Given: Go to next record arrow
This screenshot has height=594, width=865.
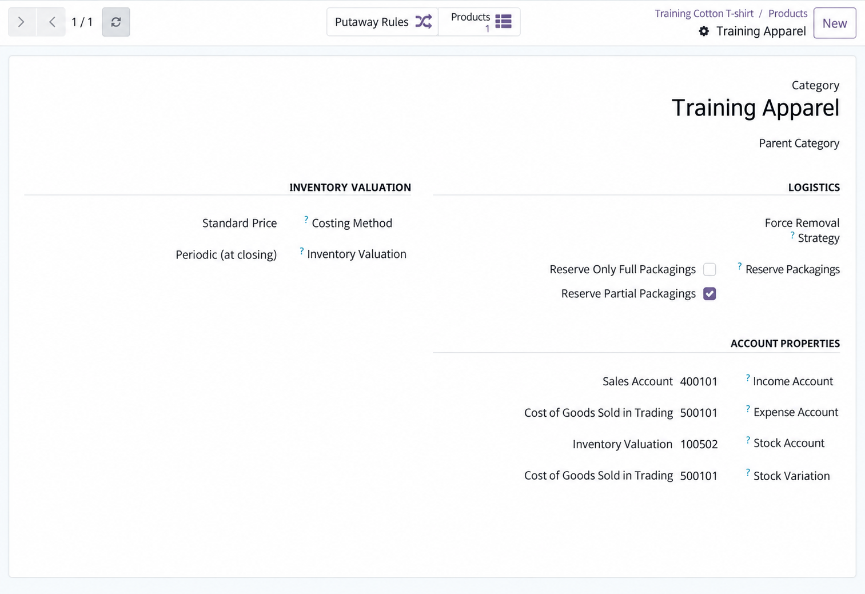Looking at the screenshot, I should click(22, 22).
